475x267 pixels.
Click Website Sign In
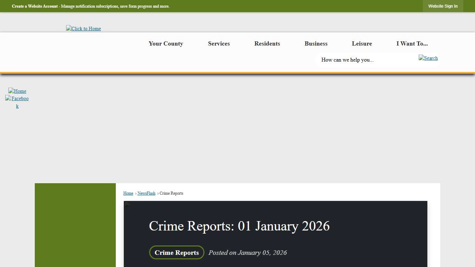[443, 6]
